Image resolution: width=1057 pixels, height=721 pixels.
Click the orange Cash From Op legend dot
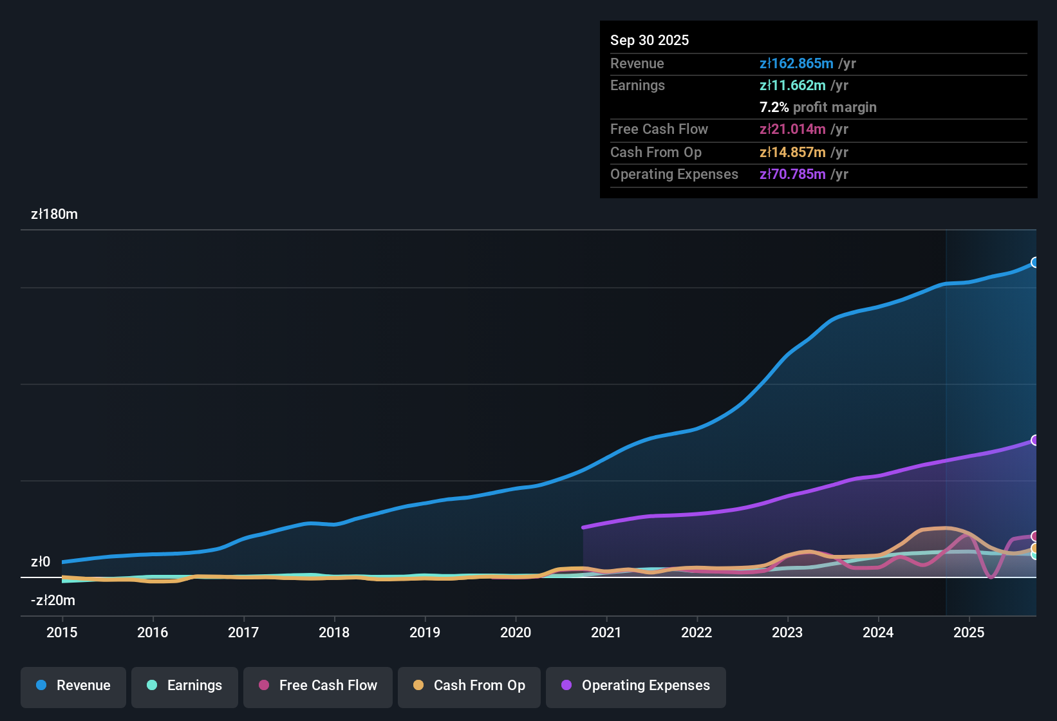418,686
